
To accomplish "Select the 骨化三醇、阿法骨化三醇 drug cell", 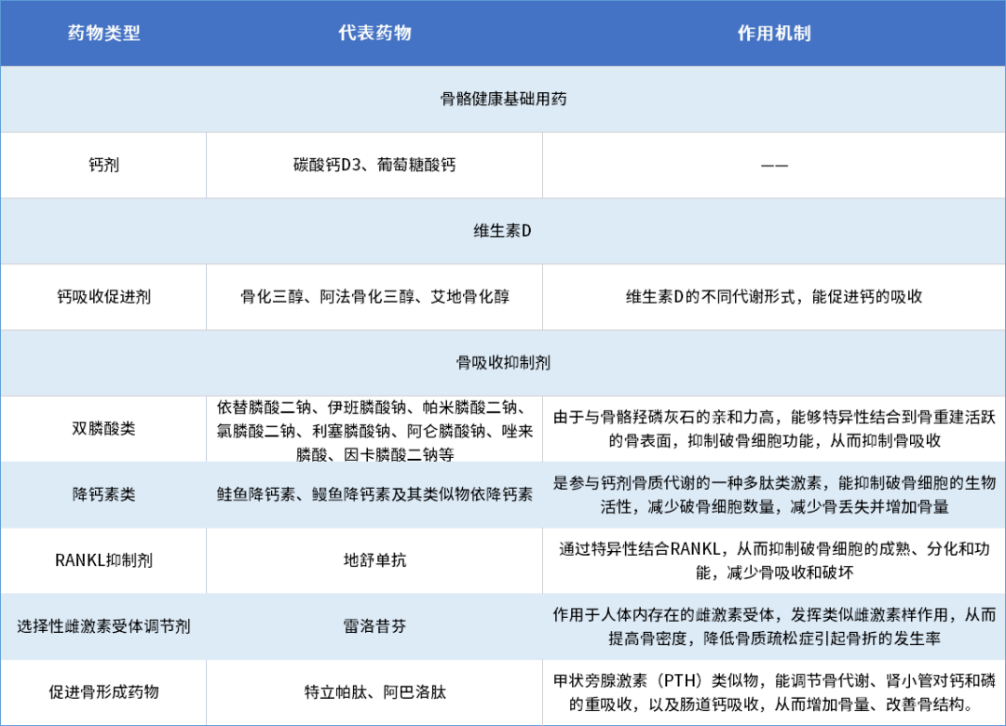I will coord(374,297).
